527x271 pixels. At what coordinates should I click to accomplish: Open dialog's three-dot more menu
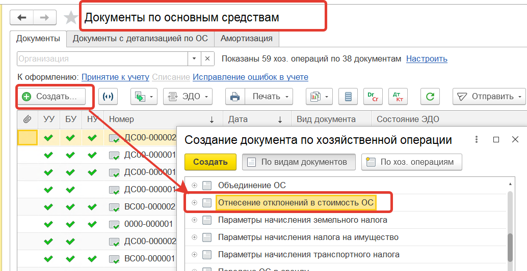(x=476, y=139)
